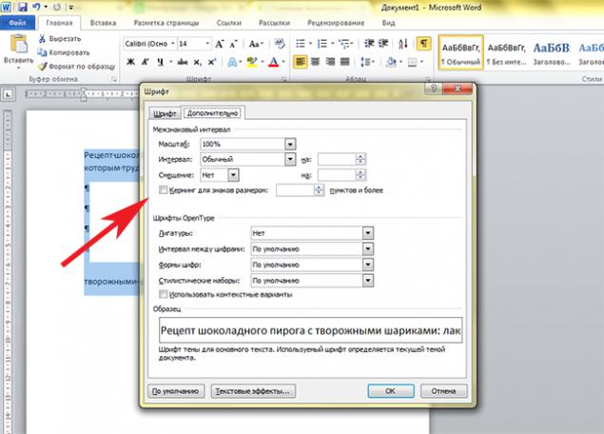Viewport: 604px width, 434px height.
Task: Expand the Смещение Нет dropdown
Action: point(233,175)
